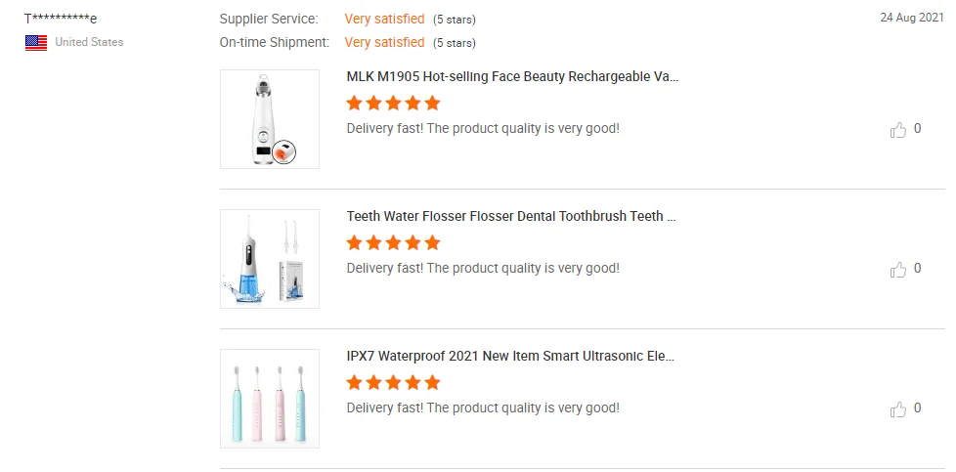Click the United States flag icon

coord(36,42)
